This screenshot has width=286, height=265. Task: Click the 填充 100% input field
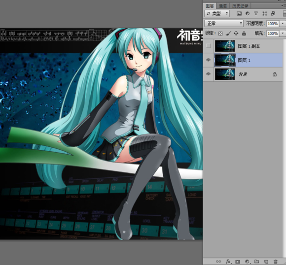coord(273,33)
